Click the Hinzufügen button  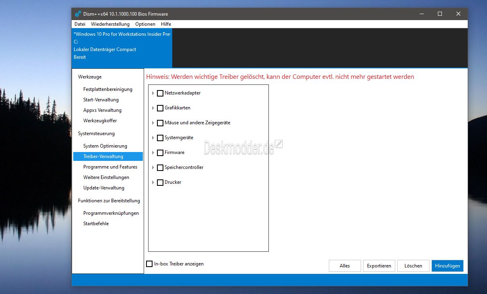click(448, 266)
